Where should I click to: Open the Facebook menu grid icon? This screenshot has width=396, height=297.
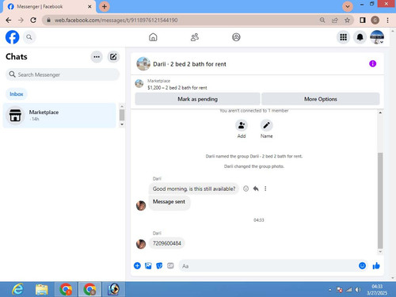pyautogui.click(x=343, y=37)
